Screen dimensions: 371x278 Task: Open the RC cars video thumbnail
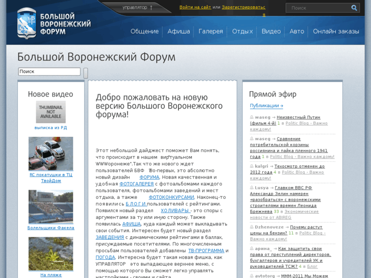pos(51,154)
